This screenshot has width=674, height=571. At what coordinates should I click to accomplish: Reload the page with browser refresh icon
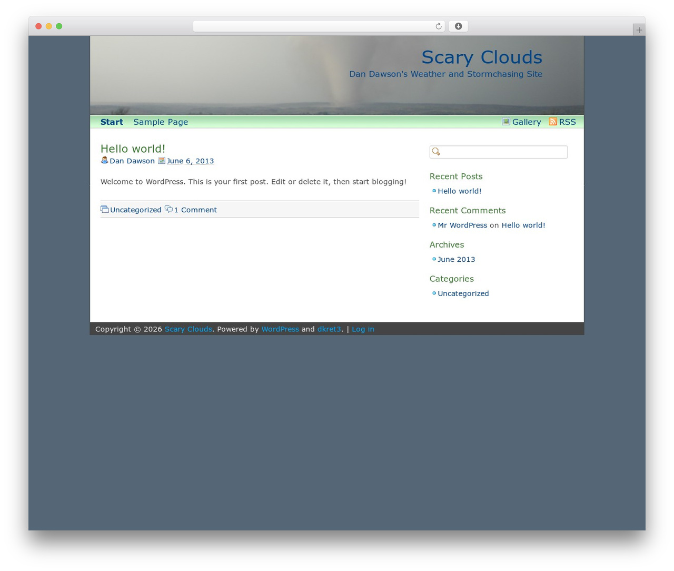tap(438, 26)
